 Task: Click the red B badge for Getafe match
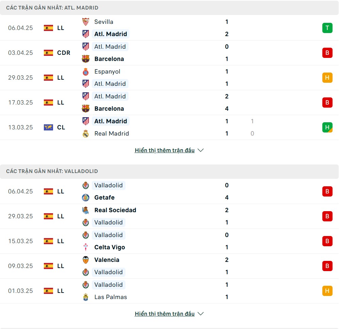(327, 191)
